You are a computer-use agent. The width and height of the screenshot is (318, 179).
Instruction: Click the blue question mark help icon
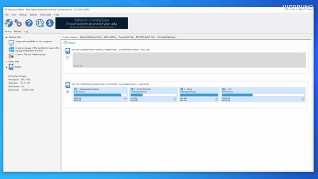[29, 23]
